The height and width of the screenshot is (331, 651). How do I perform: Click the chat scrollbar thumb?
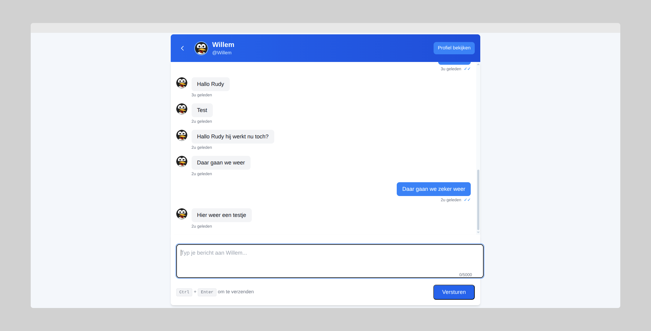[x=478, y=199]
